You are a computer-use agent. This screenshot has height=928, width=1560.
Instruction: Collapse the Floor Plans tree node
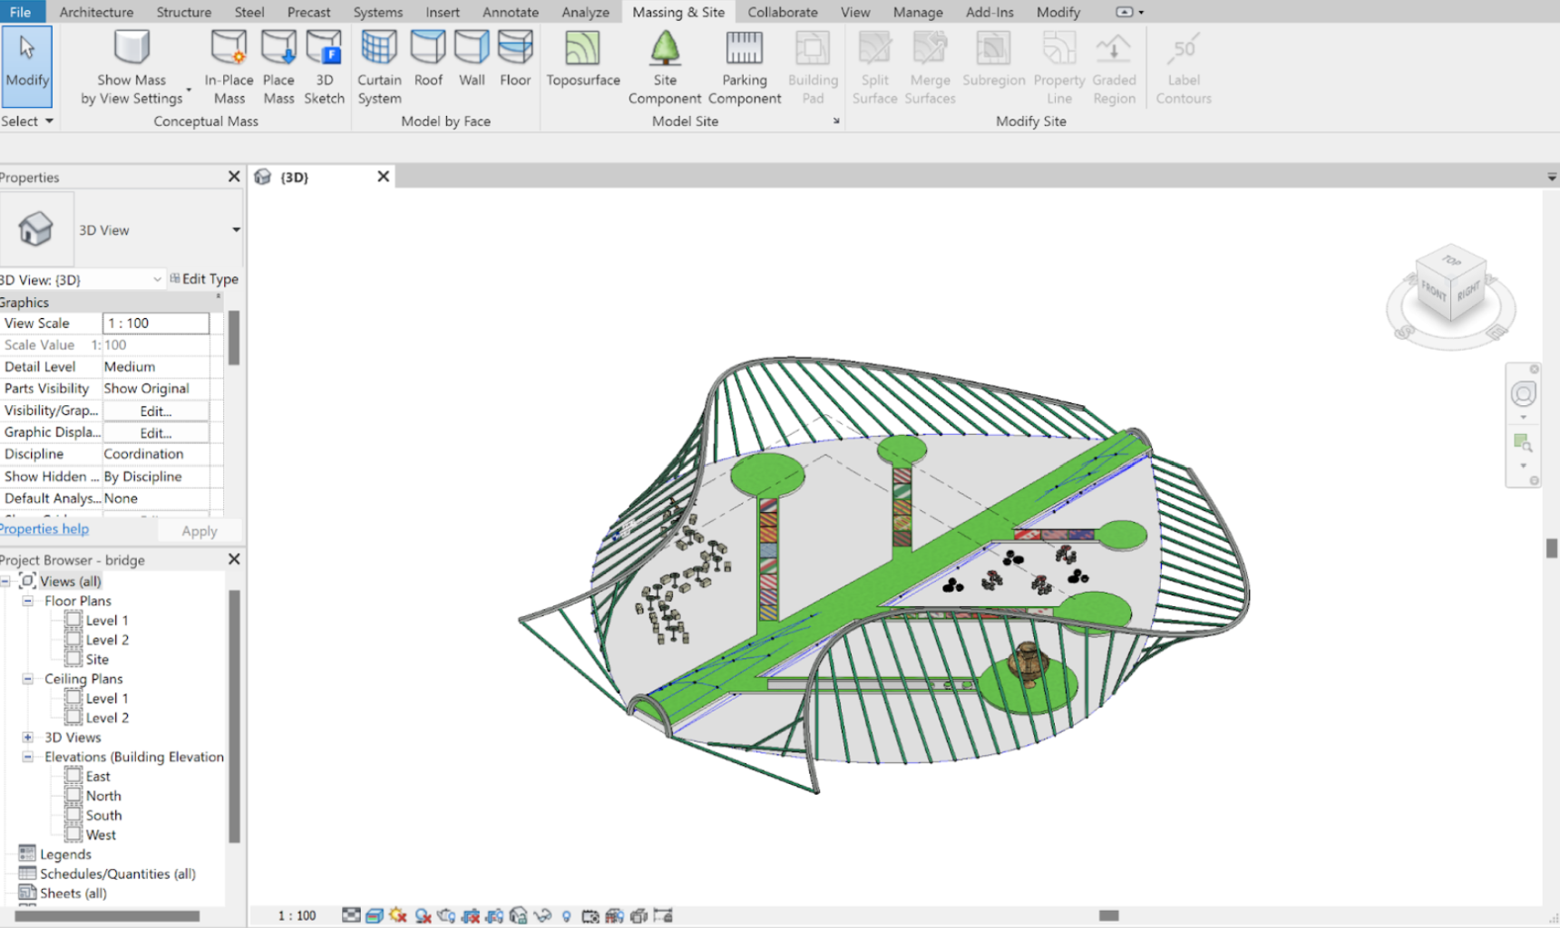tap(28, 601)
